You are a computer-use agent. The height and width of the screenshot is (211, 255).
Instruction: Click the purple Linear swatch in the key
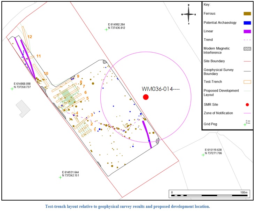click(247, 32)
